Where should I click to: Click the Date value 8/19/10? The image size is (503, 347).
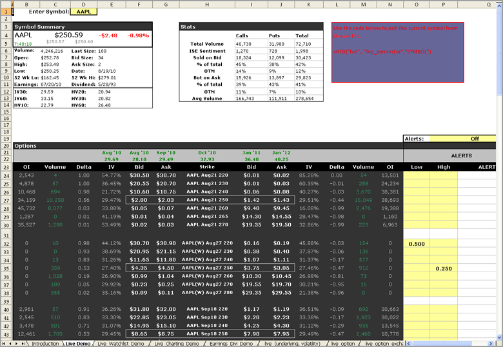tap(107, 71)
